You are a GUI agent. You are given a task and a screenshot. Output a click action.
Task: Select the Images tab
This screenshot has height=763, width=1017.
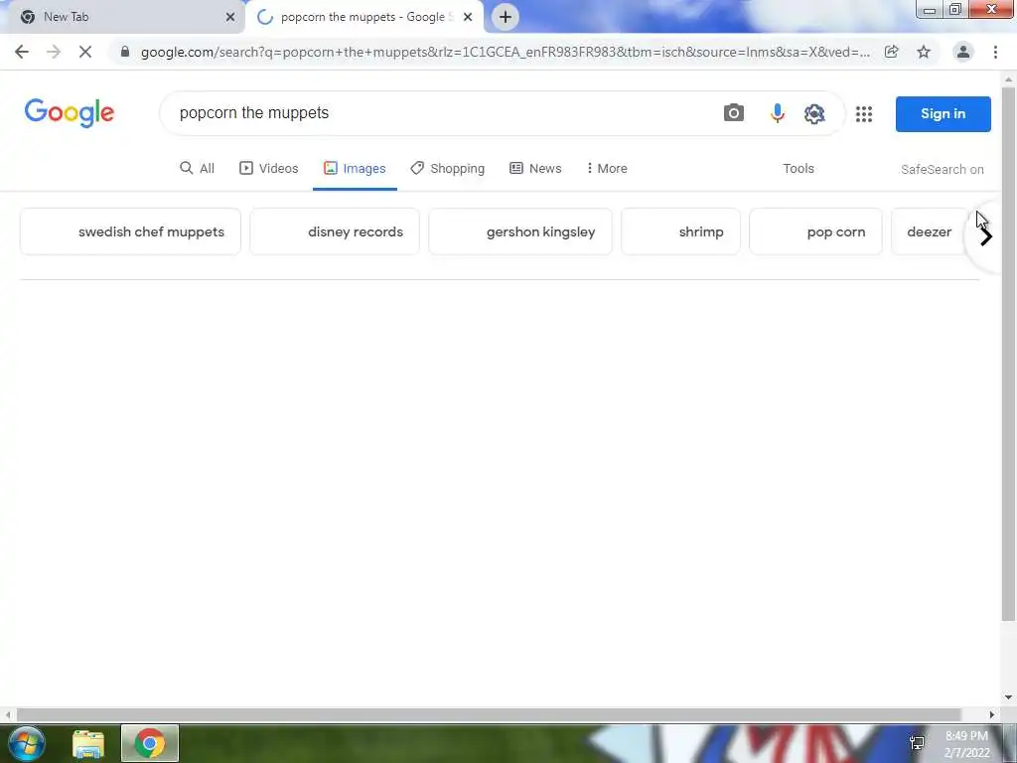click(355, 169)
